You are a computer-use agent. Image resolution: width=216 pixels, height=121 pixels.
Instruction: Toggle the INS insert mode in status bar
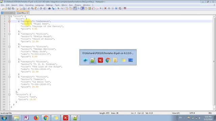coord(210,113)
